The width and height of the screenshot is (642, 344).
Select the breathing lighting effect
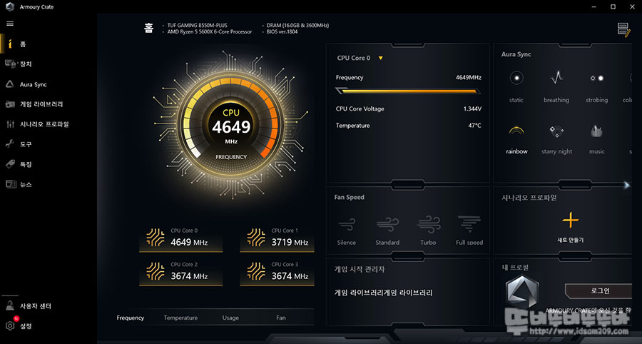point(556,87)
